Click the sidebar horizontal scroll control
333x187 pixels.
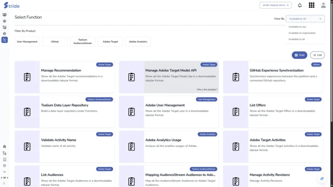click(4, 177)
